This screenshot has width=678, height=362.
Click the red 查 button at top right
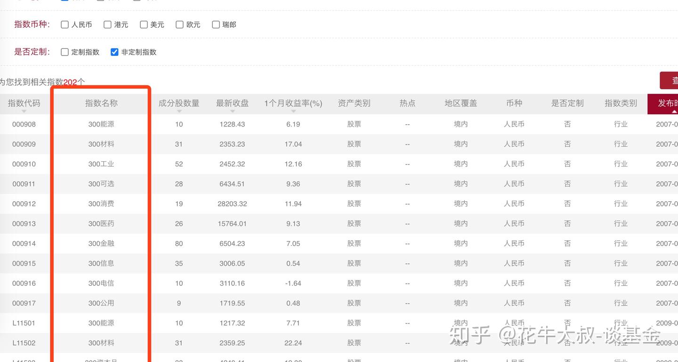point(672,80)
